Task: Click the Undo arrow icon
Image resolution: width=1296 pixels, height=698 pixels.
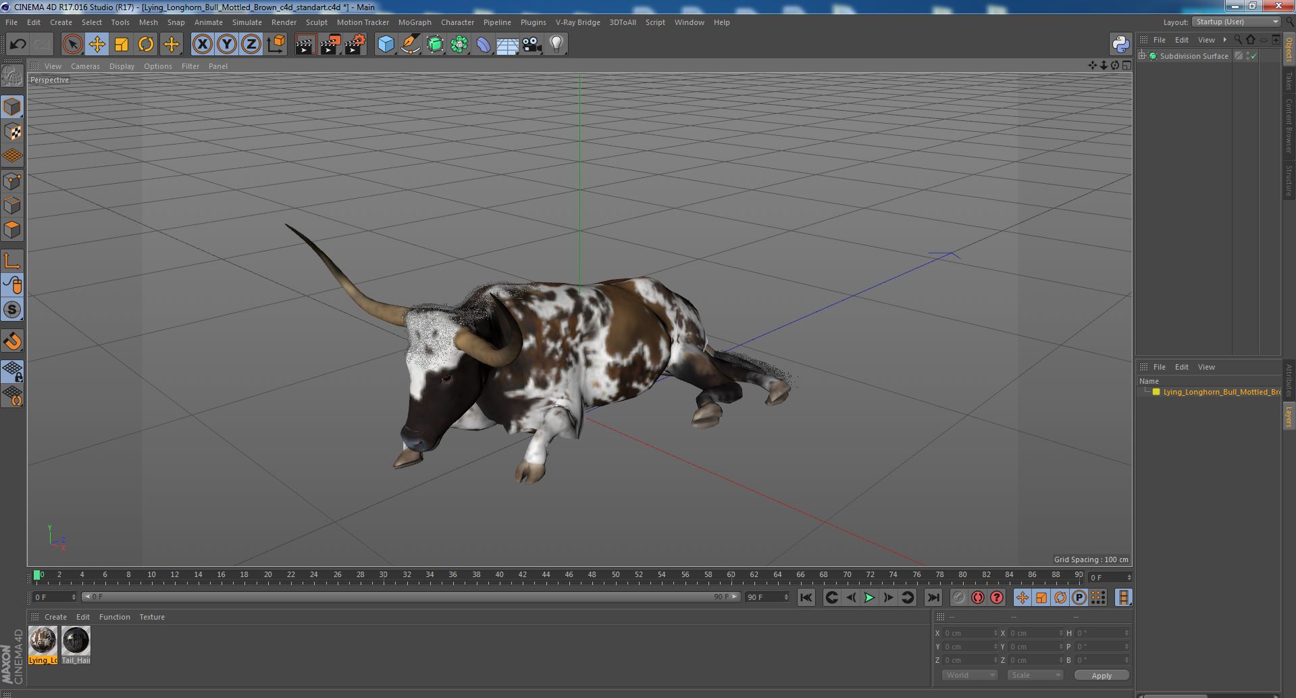Action: click(18, 45)
